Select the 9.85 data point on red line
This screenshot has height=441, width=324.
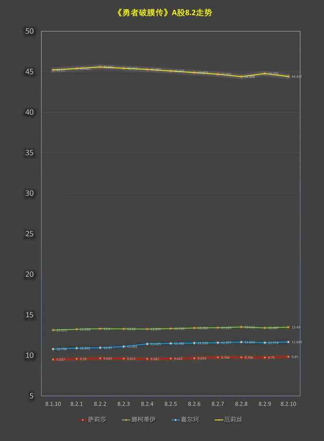(288, 357)
